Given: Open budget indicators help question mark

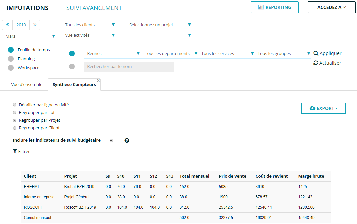Looking at the screenshot, I should [x=127, y=140].
